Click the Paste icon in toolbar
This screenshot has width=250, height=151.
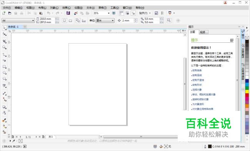pos(41,13)
